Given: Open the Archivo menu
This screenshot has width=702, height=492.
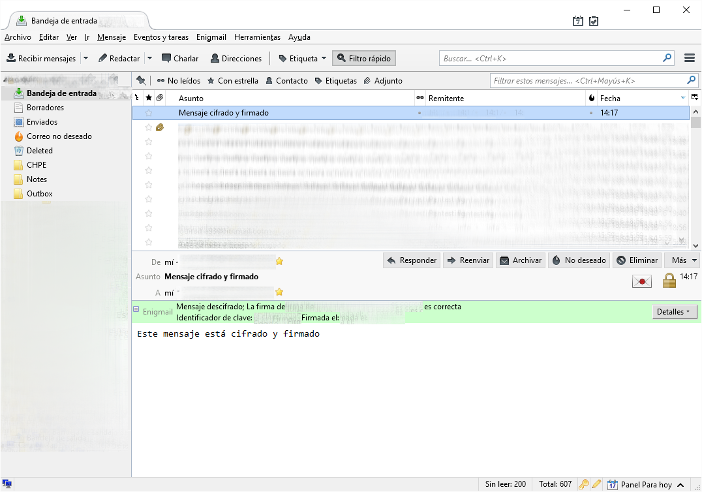Looking at the screenshot, I should click(18, 37).
